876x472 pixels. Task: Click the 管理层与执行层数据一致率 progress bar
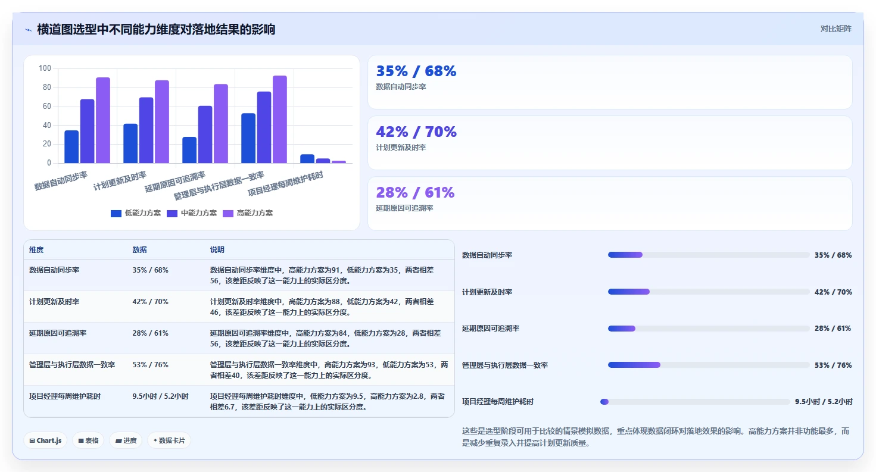coord(709,365)
